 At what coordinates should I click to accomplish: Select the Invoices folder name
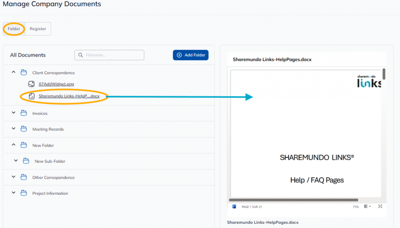point(40,114)
